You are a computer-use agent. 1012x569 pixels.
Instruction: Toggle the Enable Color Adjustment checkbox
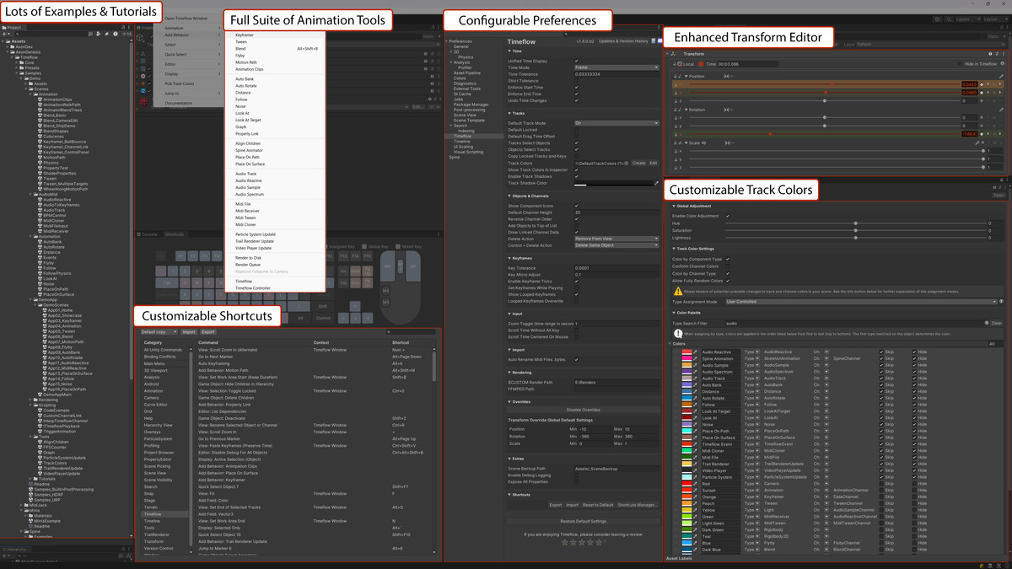pos(728,216)
